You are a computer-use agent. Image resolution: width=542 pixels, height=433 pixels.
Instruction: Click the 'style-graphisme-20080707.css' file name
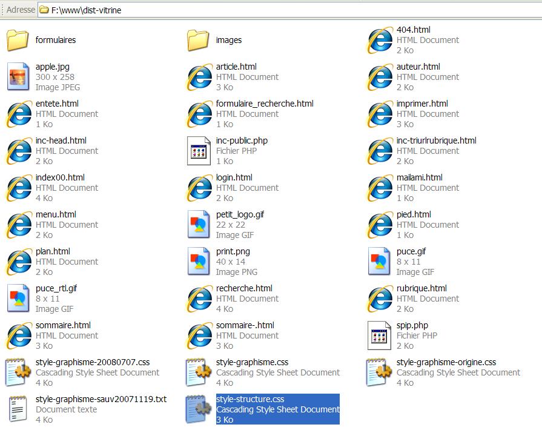tap(93, 362)
